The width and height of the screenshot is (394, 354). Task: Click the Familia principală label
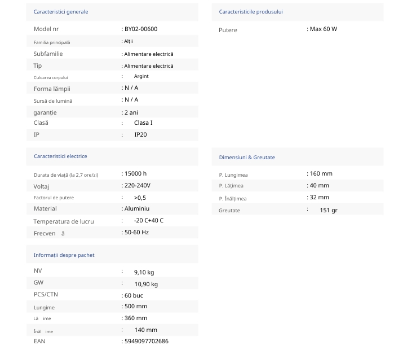click(x=52, y=42)
